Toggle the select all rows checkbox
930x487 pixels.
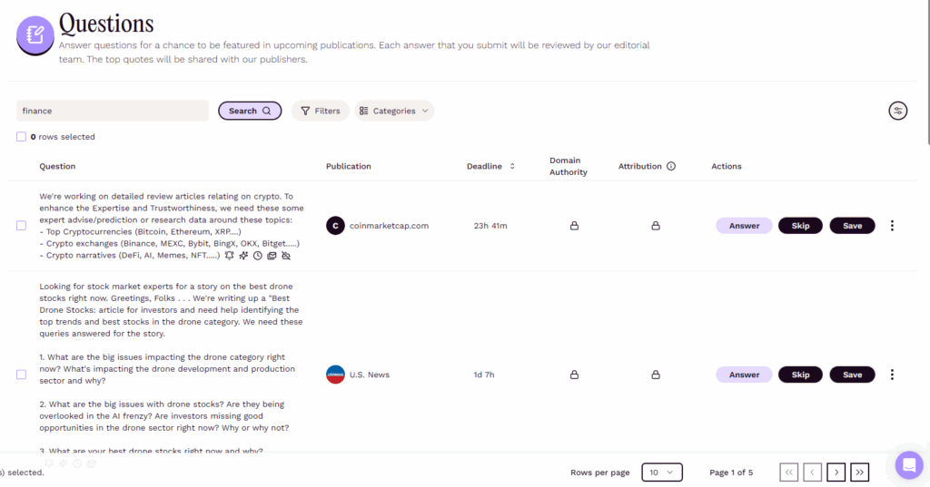(21, 137)
